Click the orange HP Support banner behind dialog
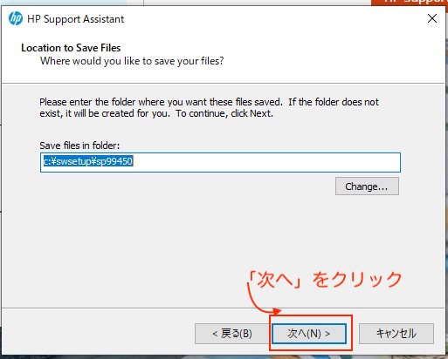Image resolution: width=448 pixels, height=359 pixels. point(410,3)
